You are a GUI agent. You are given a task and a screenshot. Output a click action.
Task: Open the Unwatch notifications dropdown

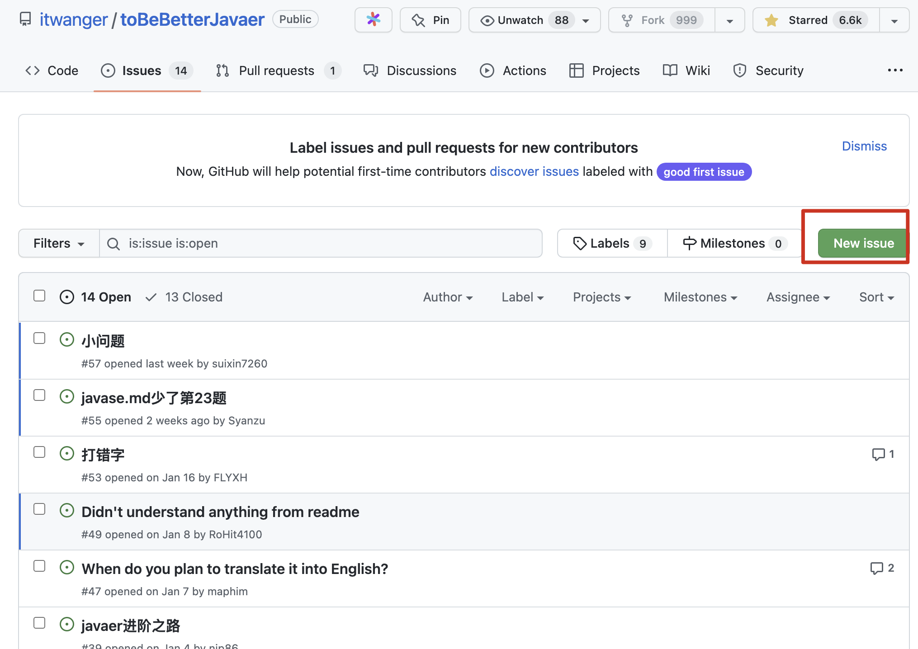535,20
